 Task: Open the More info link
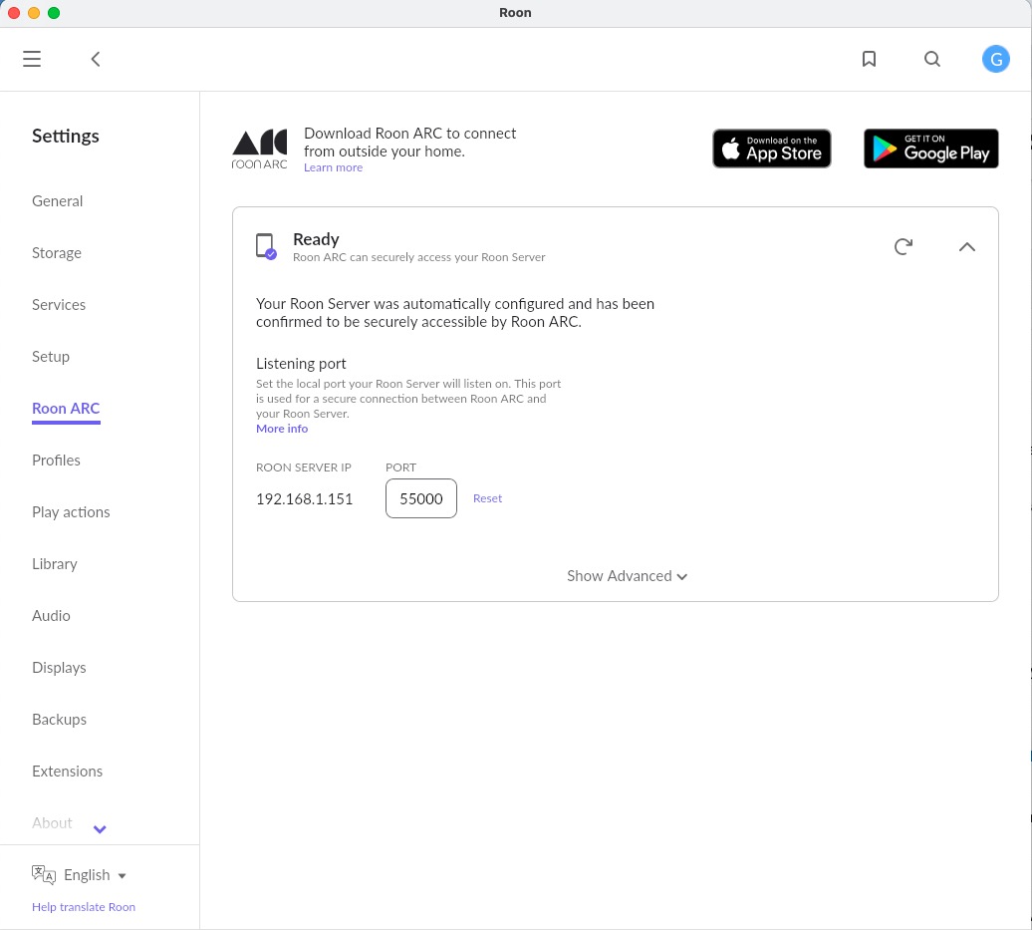[x=282, y=429]
